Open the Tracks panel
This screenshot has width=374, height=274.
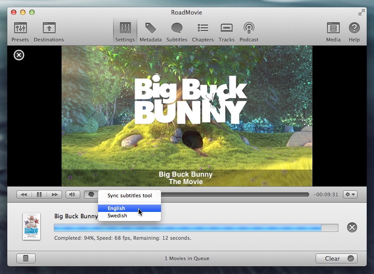coord(226,32)
